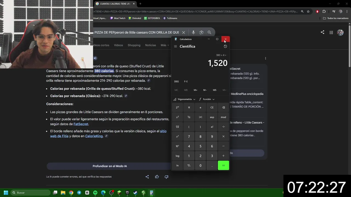The width and height of the screenshot is (351, 197).
Task: Open the CalorieKing link
Action: (x=94, y=136)
